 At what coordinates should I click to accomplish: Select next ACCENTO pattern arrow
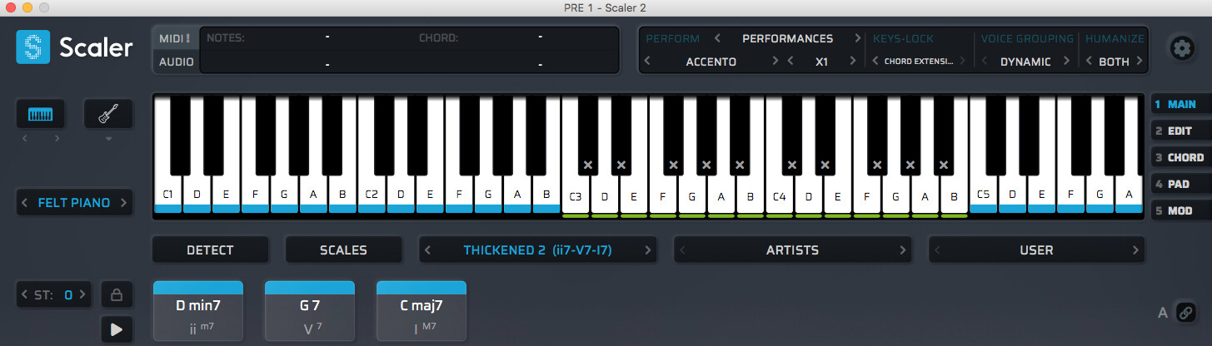(776, 62)
